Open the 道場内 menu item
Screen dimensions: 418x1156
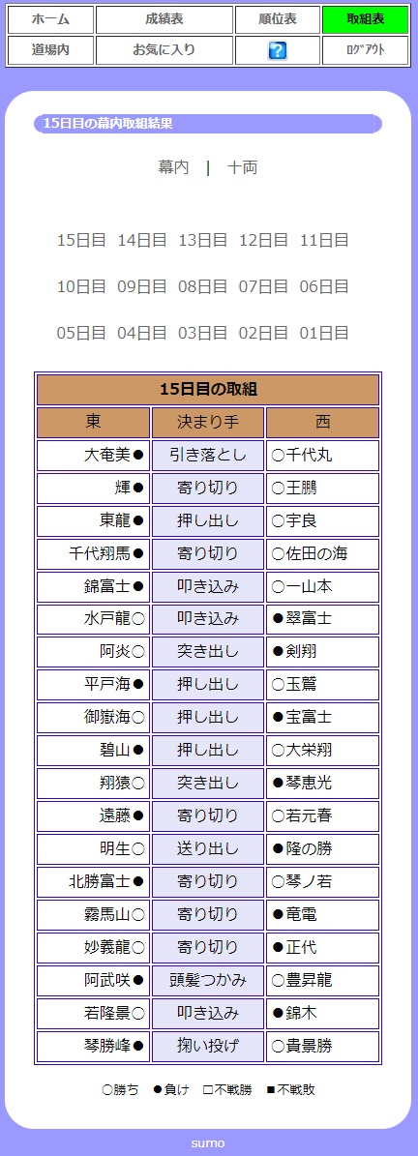(51, 51)
